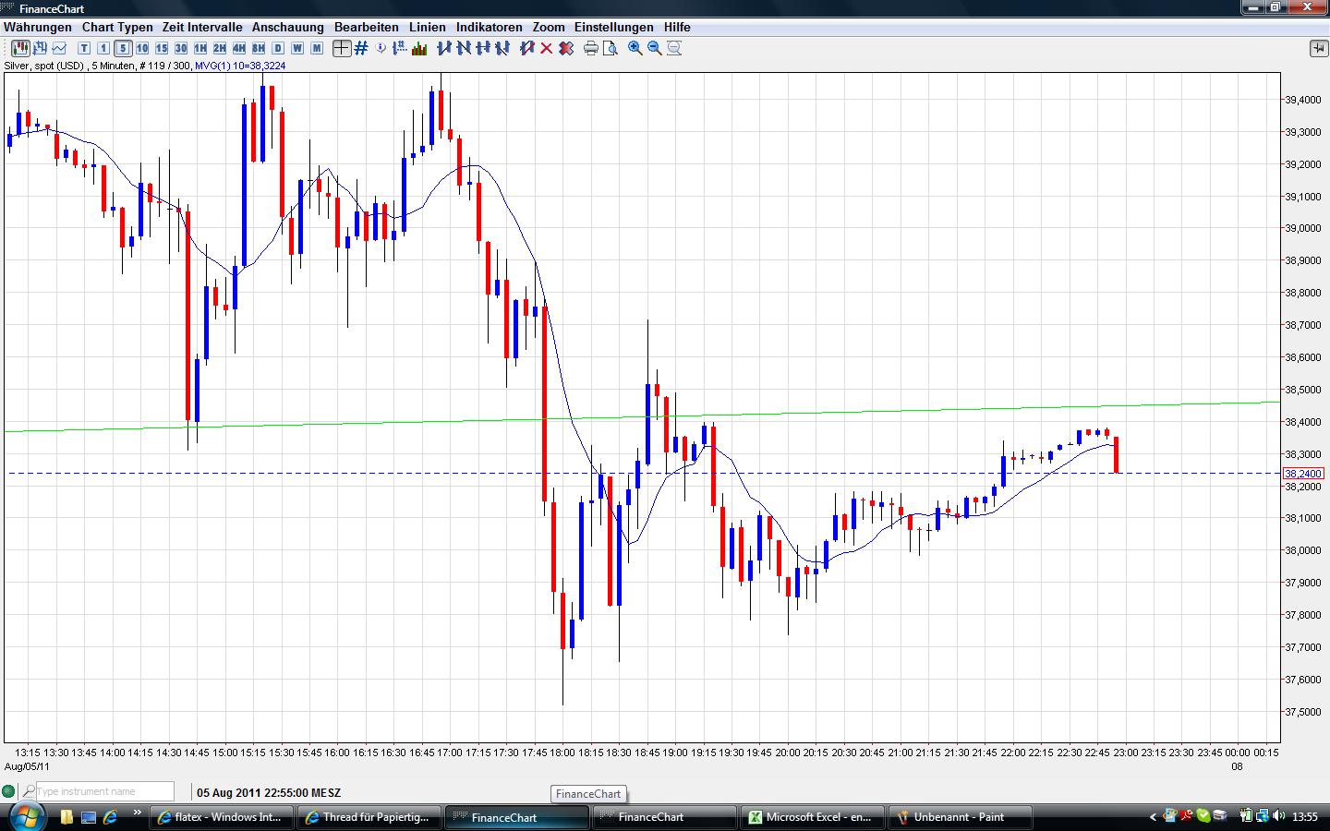Set chart interval to daily D
The height and width of the screenshot is (831, 1330).
pos(278,48)
